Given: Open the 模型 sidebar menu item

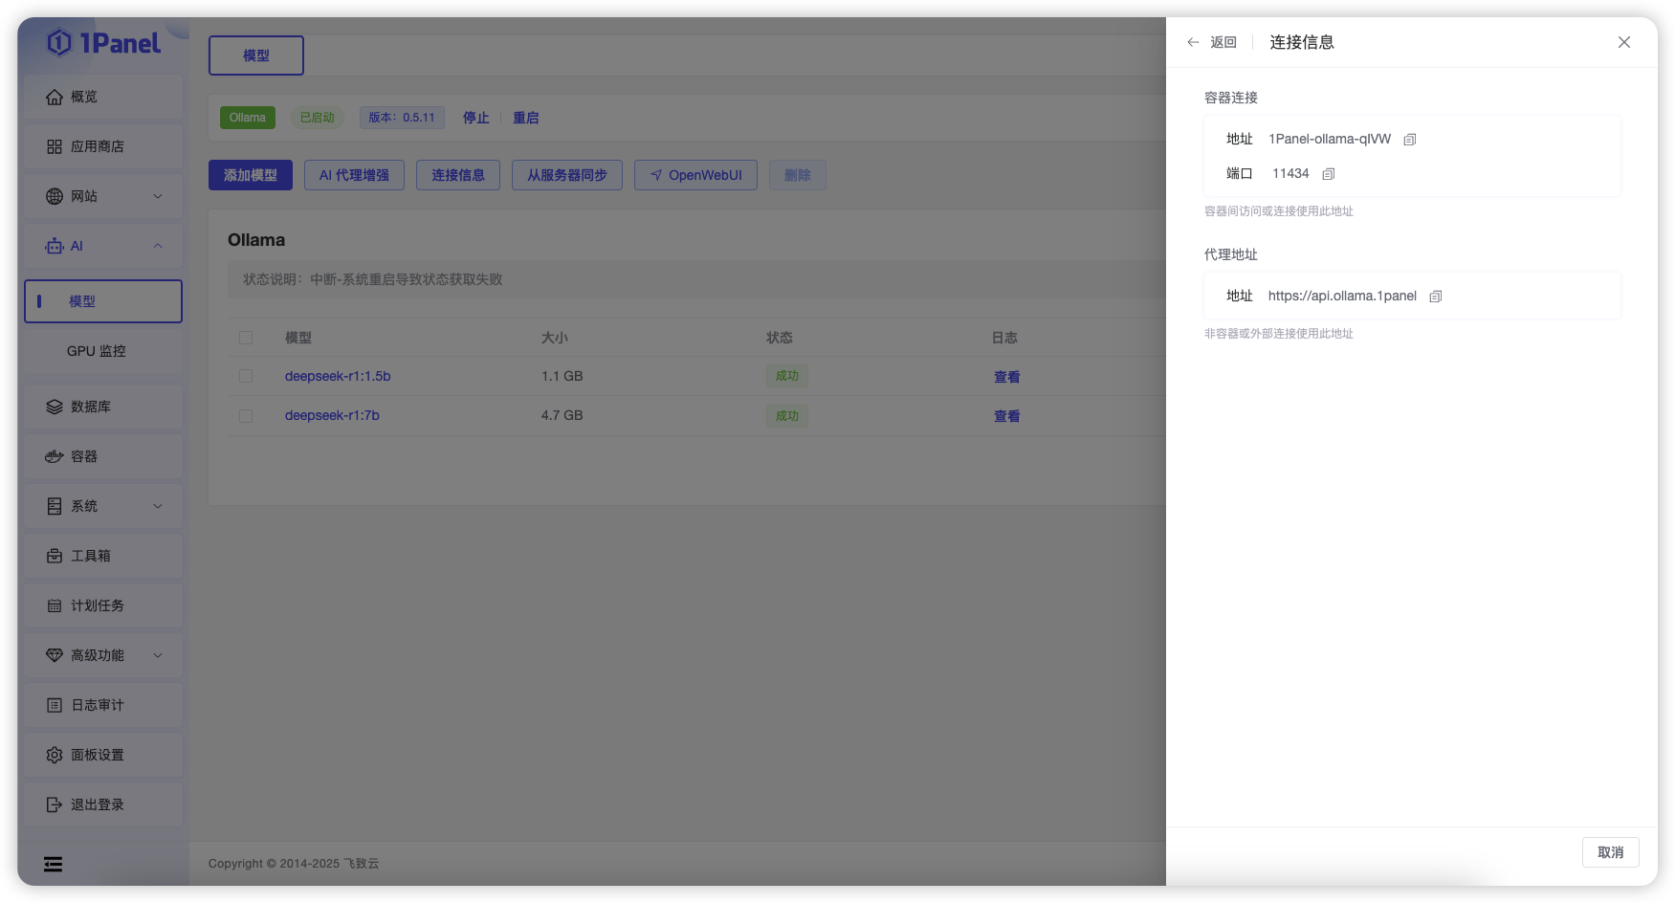Looking at the screenshot, I should click(x=103, y=301).
